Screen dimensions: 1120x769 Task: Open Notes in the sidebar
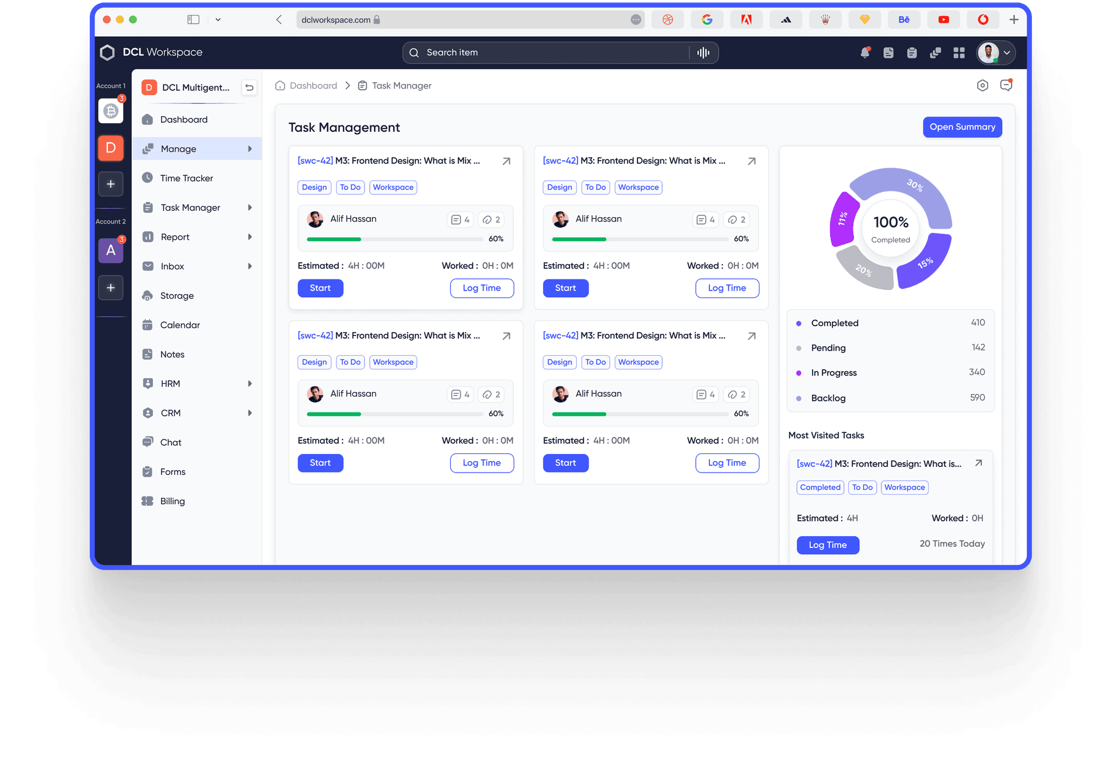[x=197, y=354]
